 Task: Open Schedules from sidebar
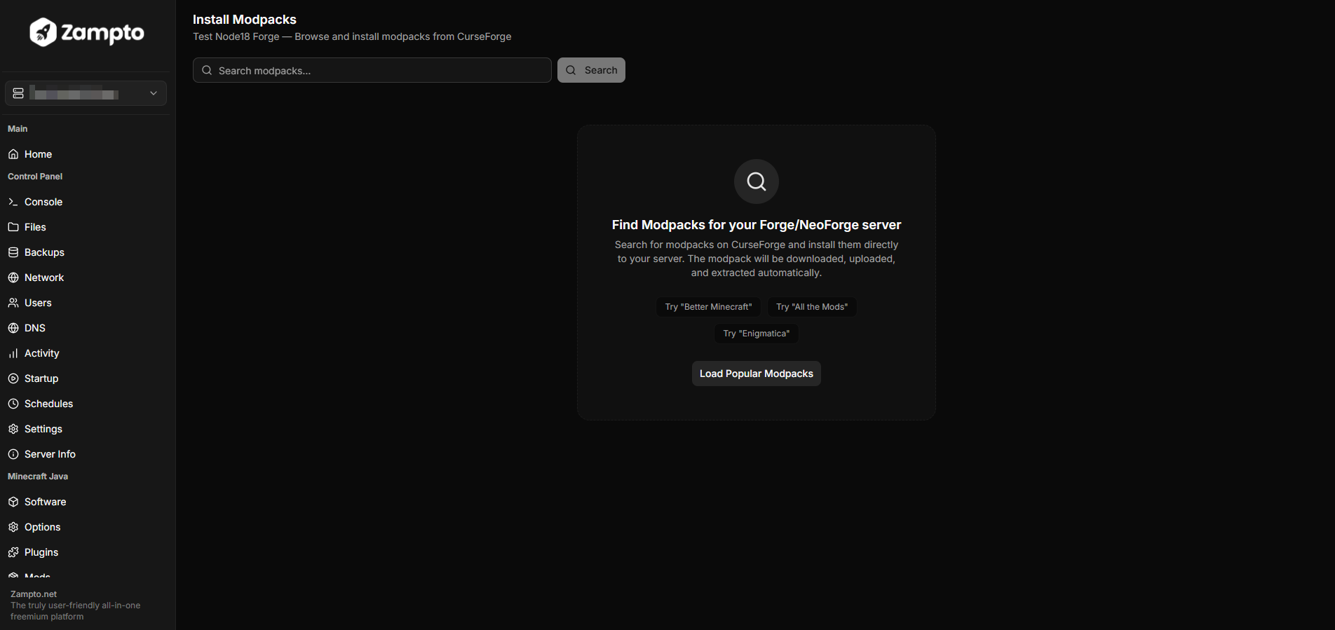(86, 404)
